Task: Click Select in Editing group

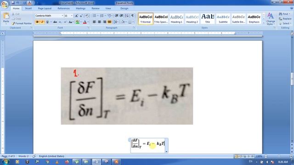Action: (x=285, y=23)
